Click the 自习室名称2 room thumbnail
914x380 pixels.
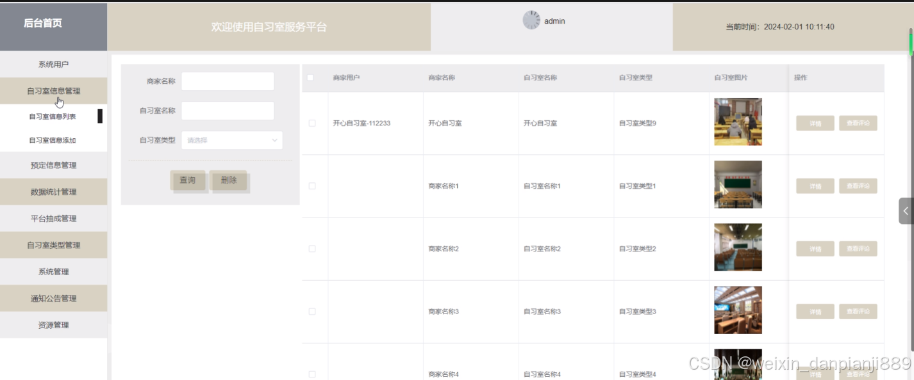[738, 247]
